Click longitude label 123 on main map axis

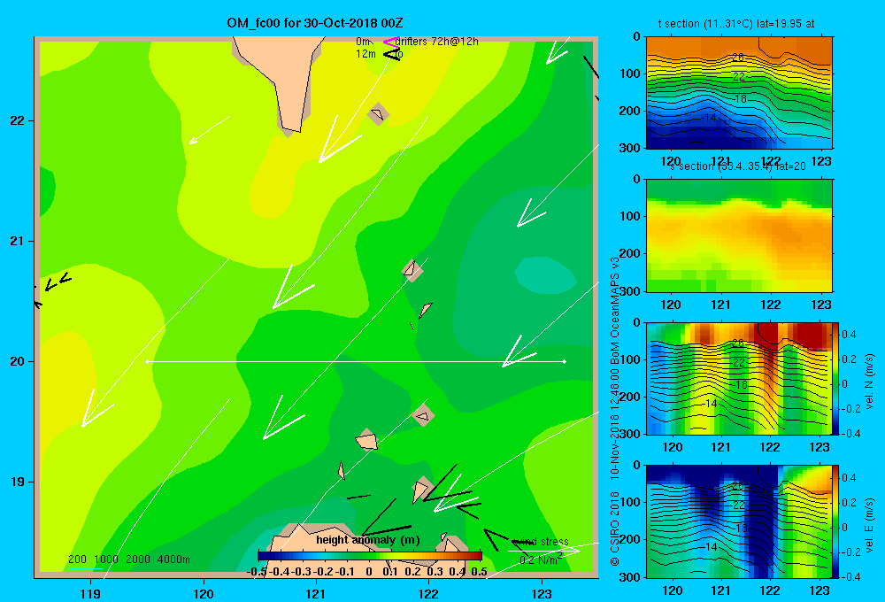point(542,593)
